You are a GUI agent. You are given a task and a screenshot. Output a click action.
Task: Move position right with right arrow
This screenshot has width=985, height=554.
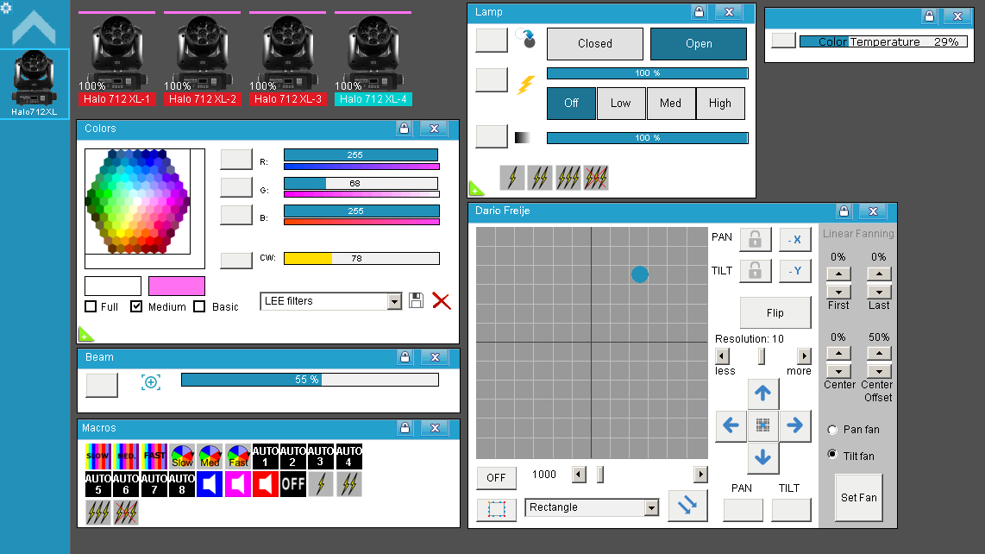tap(794, 425)
